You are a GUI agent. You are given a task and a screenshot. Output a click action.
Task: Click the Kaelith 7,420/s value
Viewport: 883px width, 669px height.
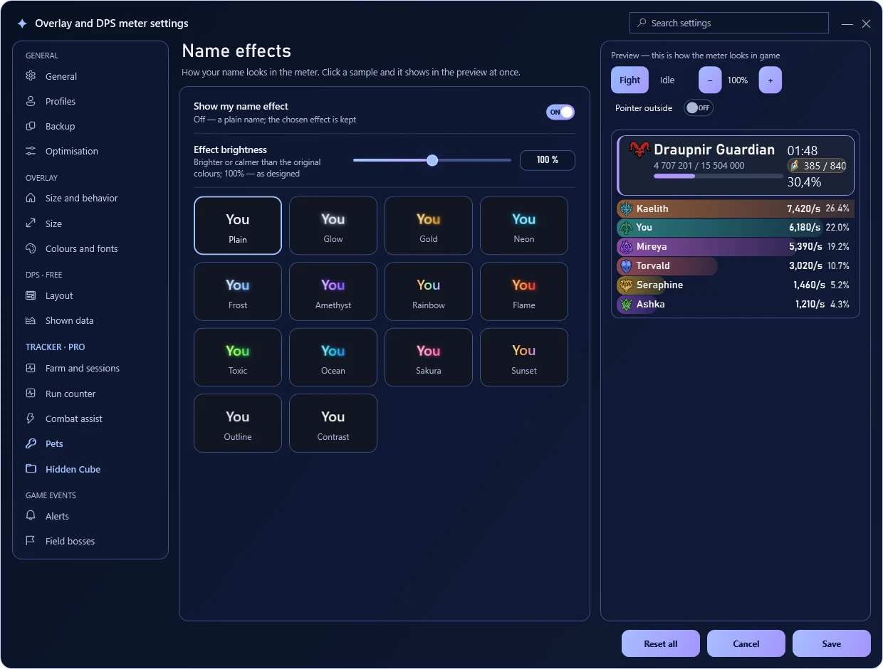805,209
